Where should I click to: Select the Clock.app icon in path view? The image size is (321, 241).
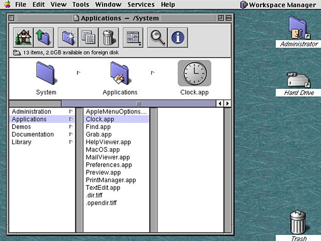tap(195, 73)
